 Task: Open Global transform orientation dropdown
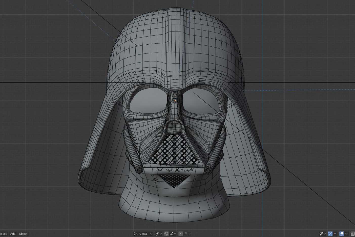pyautogui.click(x=143, y=234)
